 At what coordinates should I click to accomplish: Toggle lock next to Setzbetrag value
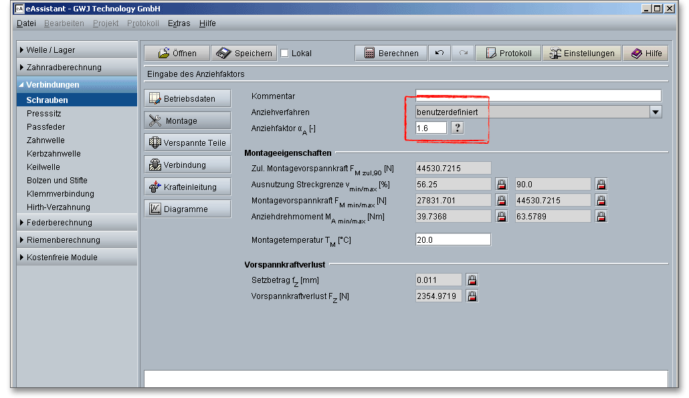[x=472, y=280]
